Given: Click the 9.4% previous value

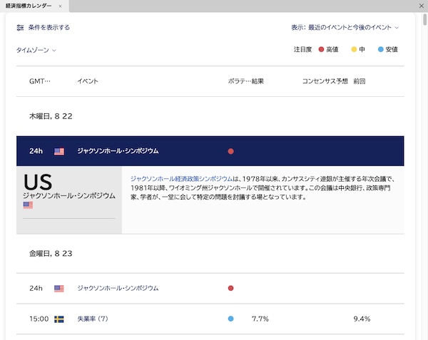Looking at the screenshot, I should tap(362, 319).
